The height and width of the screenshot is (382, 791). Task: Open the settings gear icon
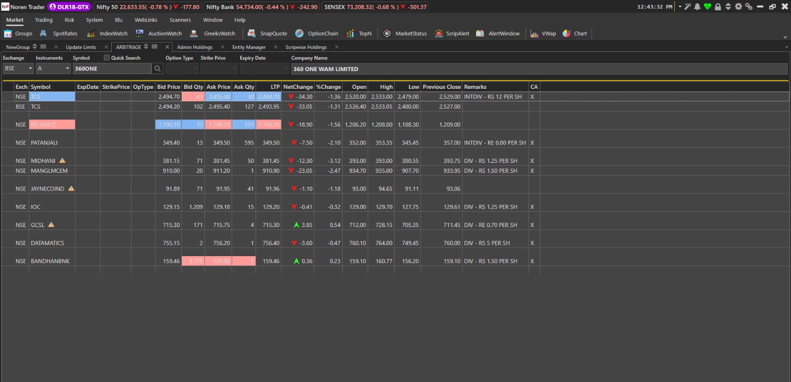point(739,7)
